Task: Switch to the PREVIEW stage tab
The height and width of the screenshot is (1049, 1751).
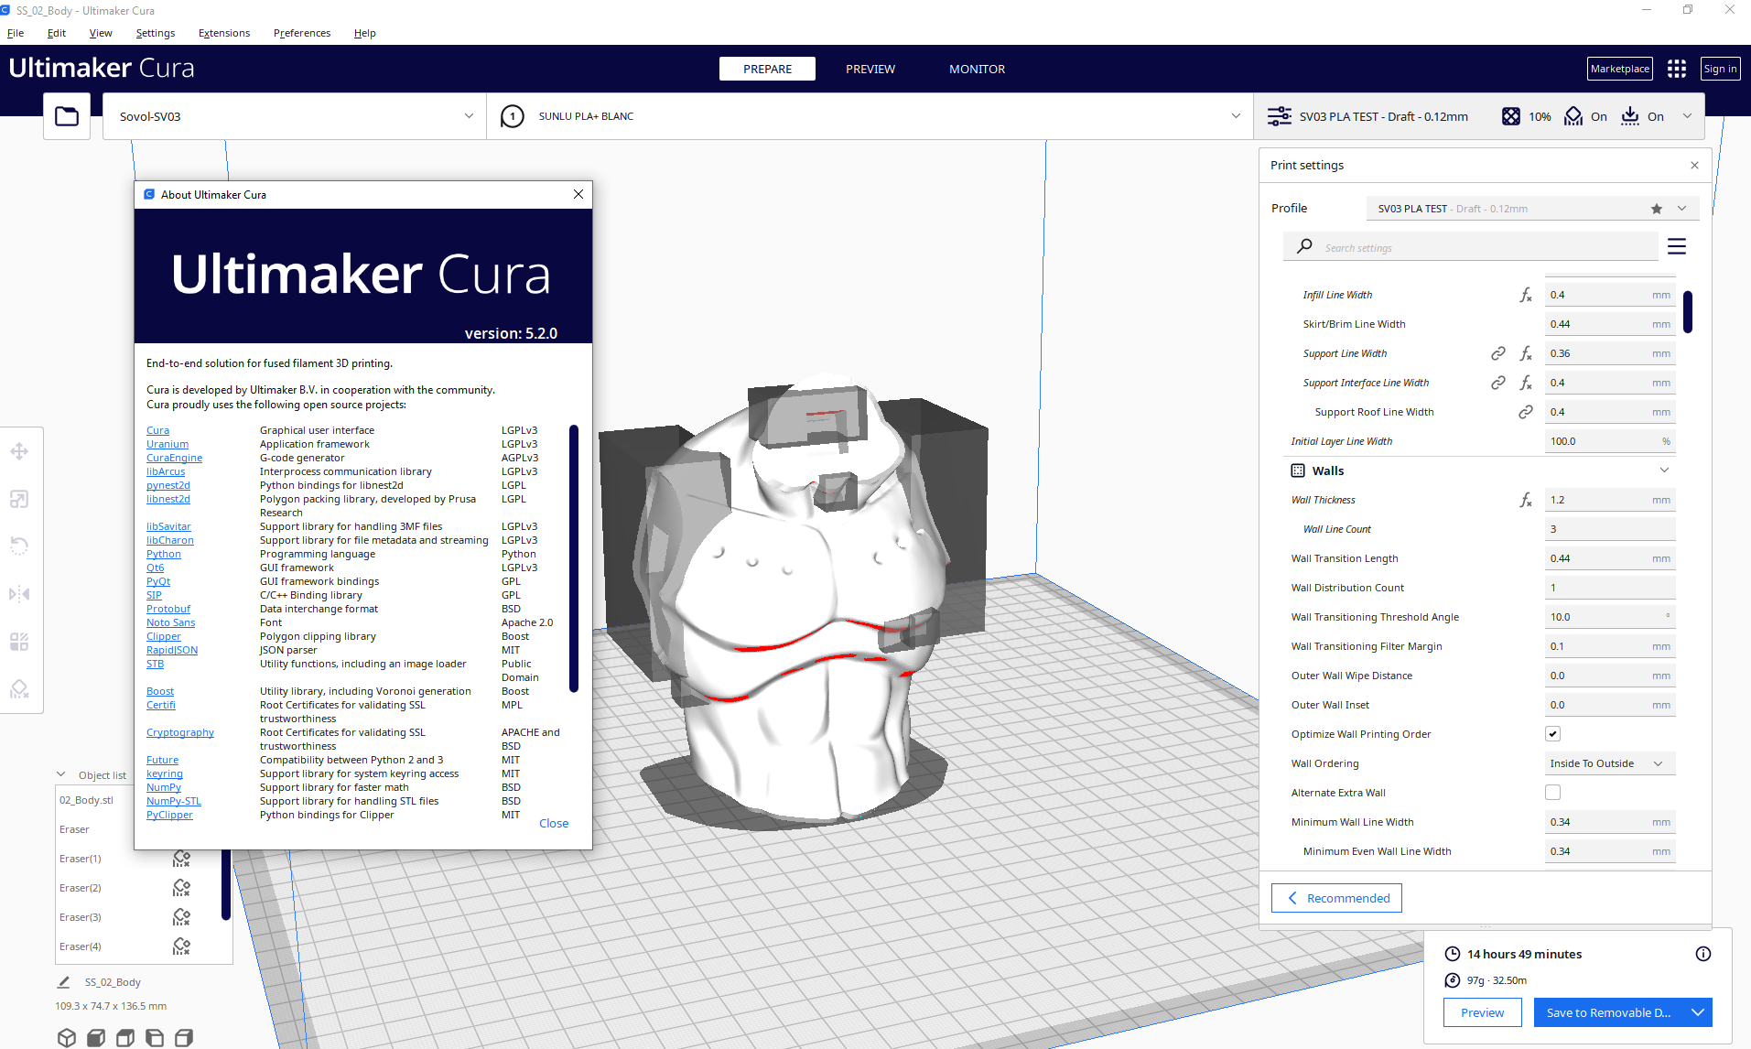Action: point(870,69)
